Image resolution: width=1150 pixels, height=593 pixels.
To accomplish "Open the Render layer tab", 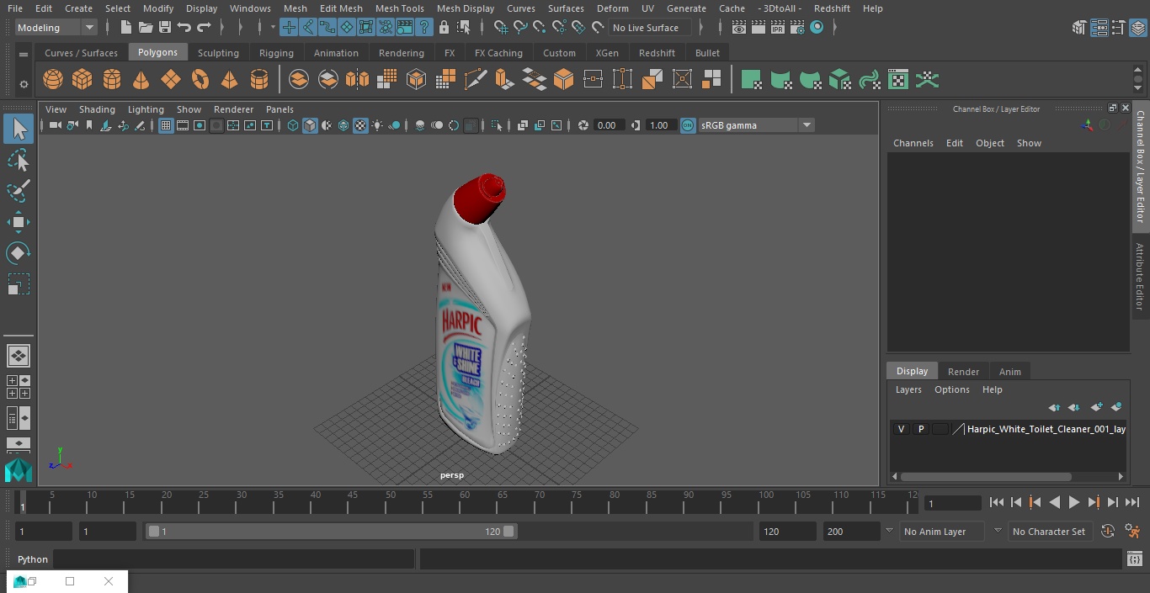I will point(963,372).
